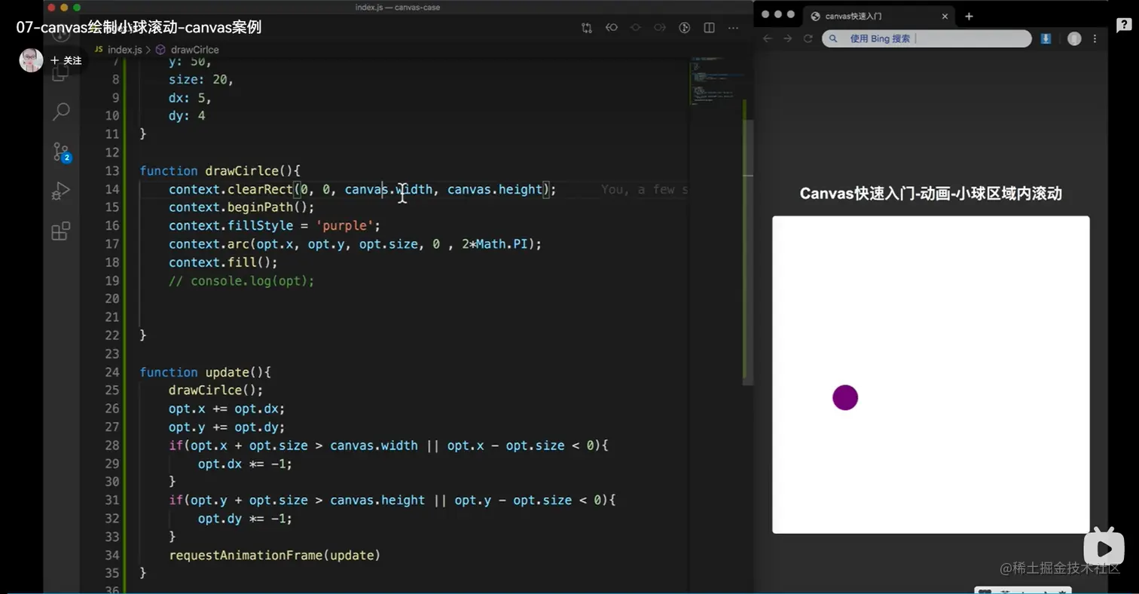This screenshot has height=594, width=1139.
Task: Click the drawCirlce breadcrumb symbol
Action: point(188,50)
